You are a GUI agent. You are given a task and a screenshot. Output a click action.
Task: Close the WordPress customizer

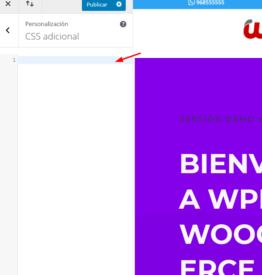pos(8,4)
